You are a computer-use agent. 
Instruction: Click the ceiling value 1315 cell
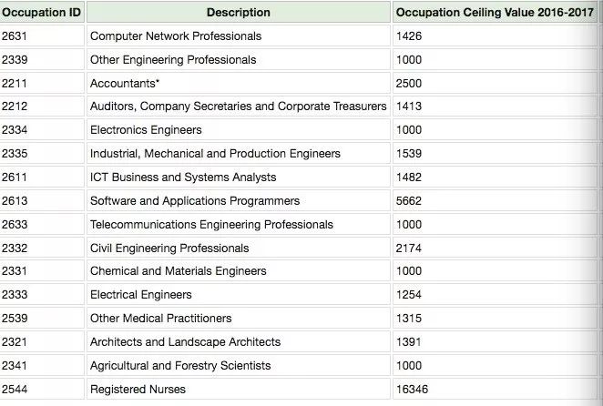(x=409, y=319)
